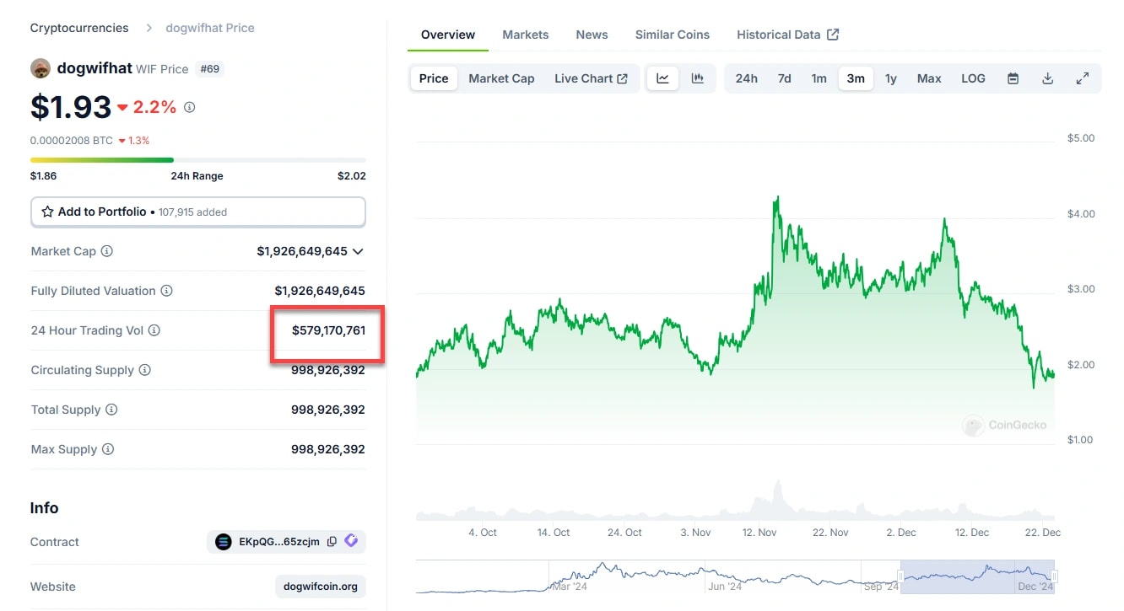
Task: Copy the contract address
Action: 332,542
